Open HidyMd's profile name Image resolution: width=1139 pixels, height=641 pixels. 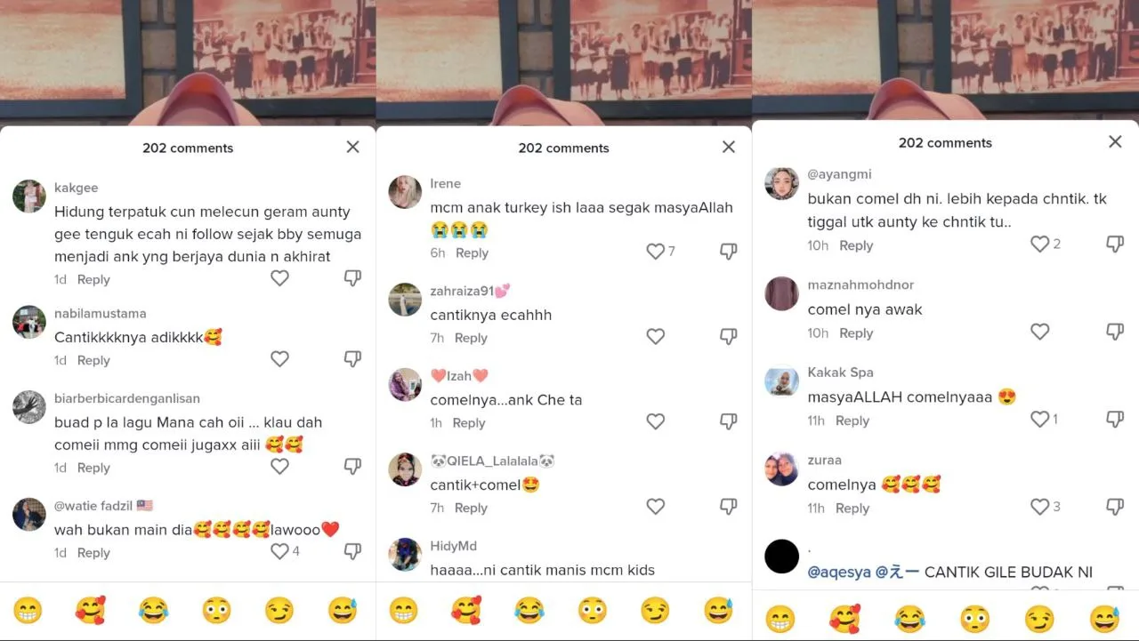pos(454,546)
